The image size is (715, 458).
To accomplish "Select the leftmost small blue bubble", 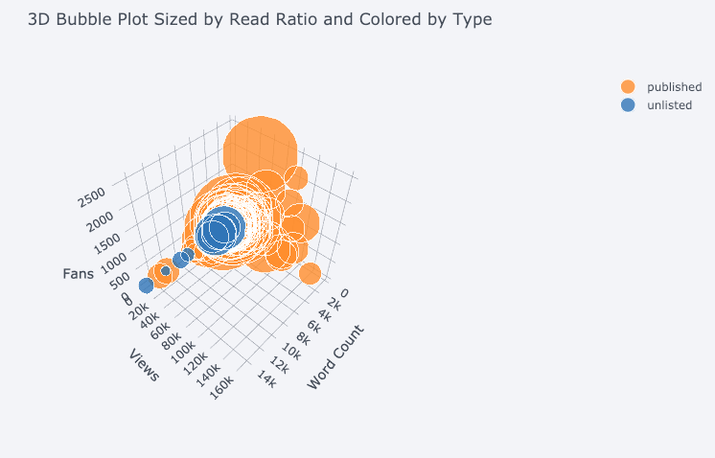I will point(146,286).
